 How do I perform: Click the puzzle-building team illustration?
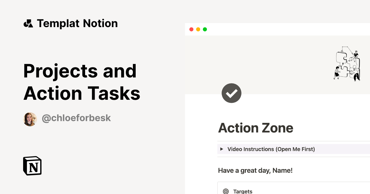[x=348, y=64]
